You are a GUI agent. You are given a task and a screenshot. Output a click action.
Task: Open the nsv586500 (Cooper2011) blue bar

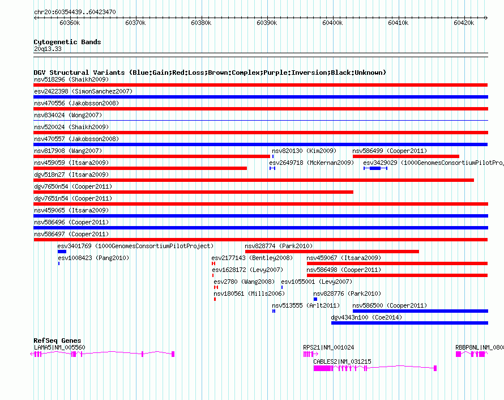tap(420, 311)
